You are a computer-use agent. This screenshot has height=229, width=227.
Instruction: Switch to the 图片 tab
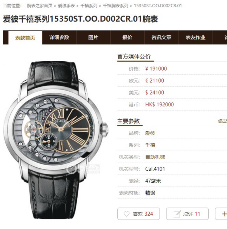click(93, 38)
